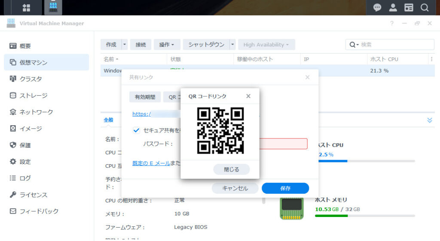
Task: Close the 共有リンク dialog
Action: 308,77
